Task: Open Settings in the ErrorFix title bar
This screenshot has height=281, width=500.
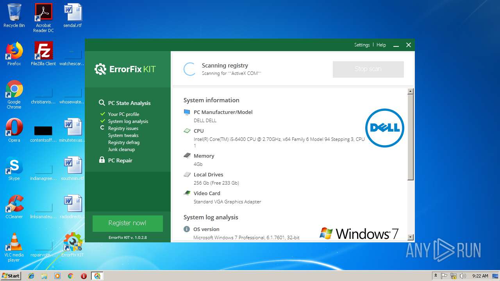Action: 362,45
